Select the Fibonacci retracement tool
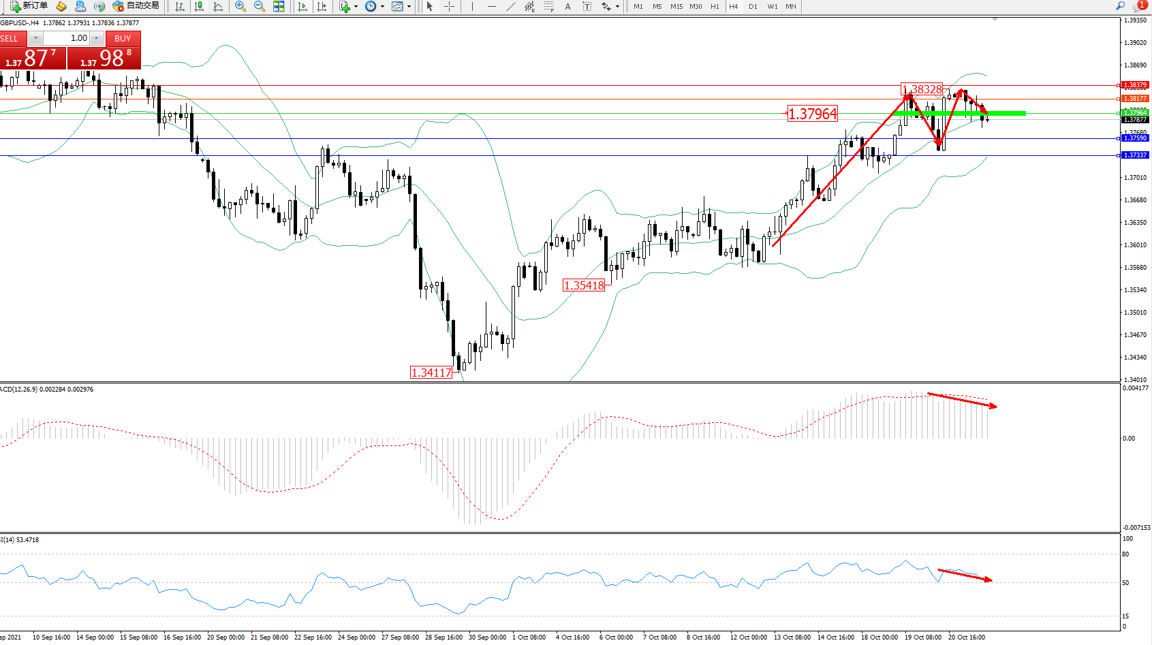Viewport: 1152px width, 645px height. tap(549, 6)
